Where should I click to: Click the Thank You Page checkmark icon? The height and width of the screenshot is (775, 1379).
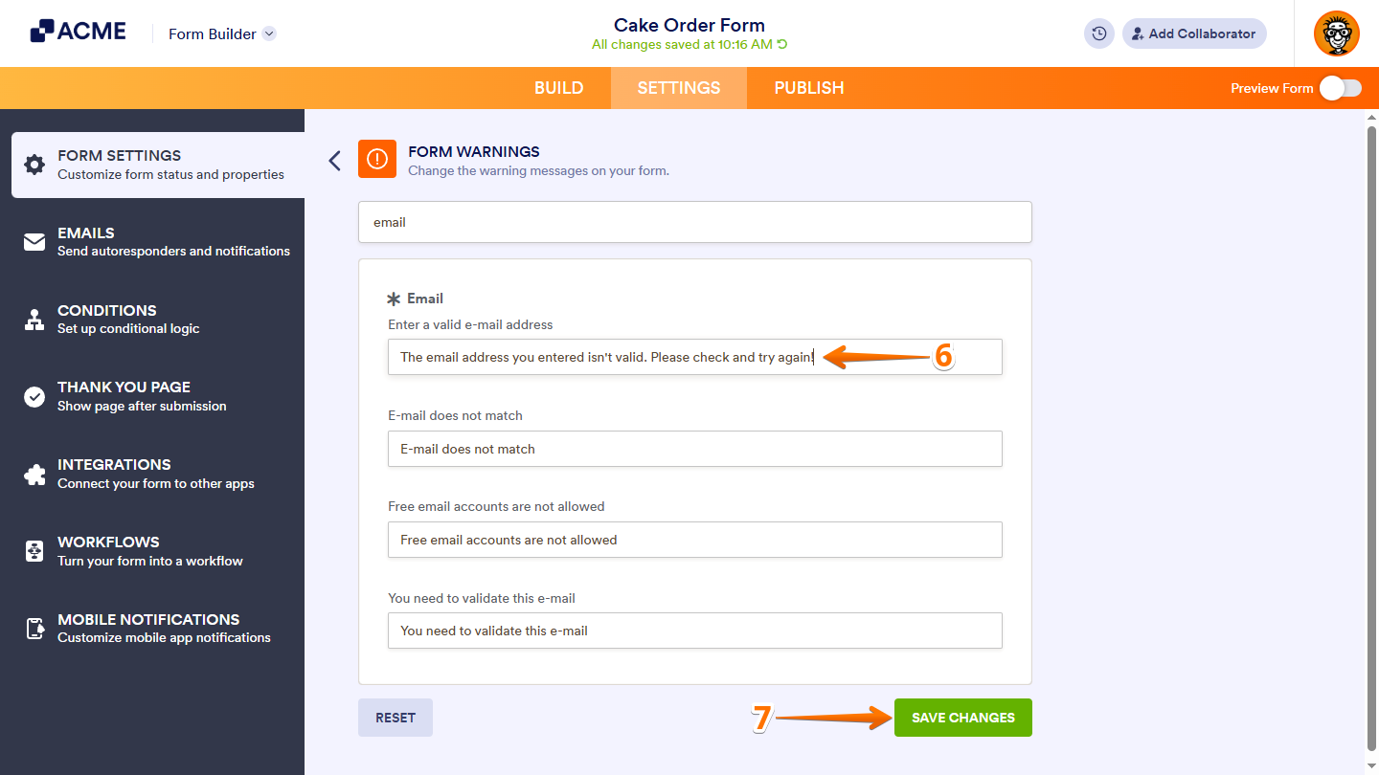[x=35, y=396]
